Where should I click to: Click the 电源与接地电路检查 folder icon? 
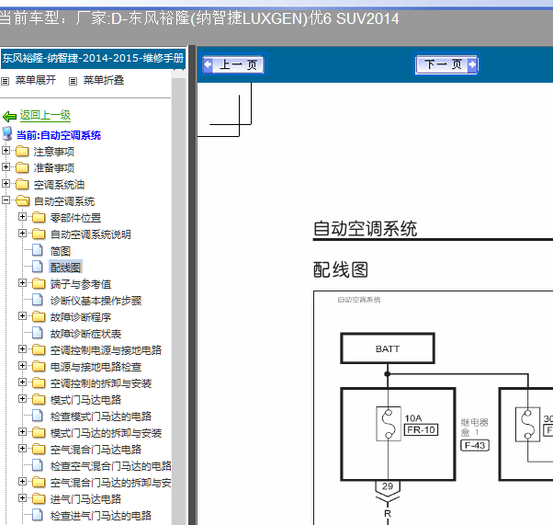[39, 366]
